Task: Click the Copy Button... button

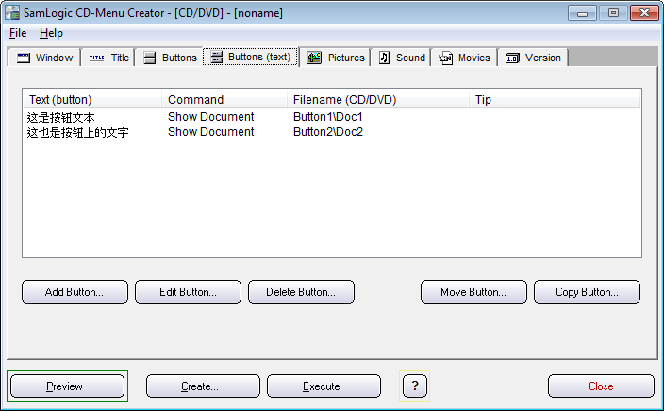Action: [587, 291]
